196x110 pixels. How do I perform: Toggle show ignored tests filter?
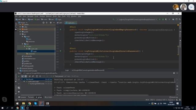(26, 76)
